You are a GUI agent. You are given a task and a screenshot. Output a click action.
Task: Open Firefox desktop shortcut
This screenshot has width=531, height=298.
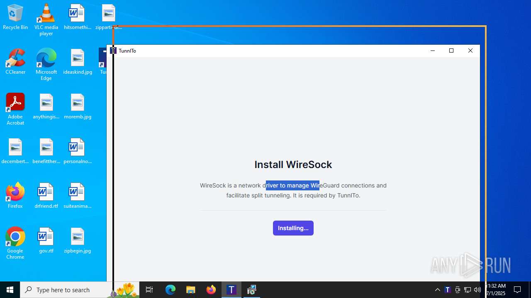(x=15, y=196)
